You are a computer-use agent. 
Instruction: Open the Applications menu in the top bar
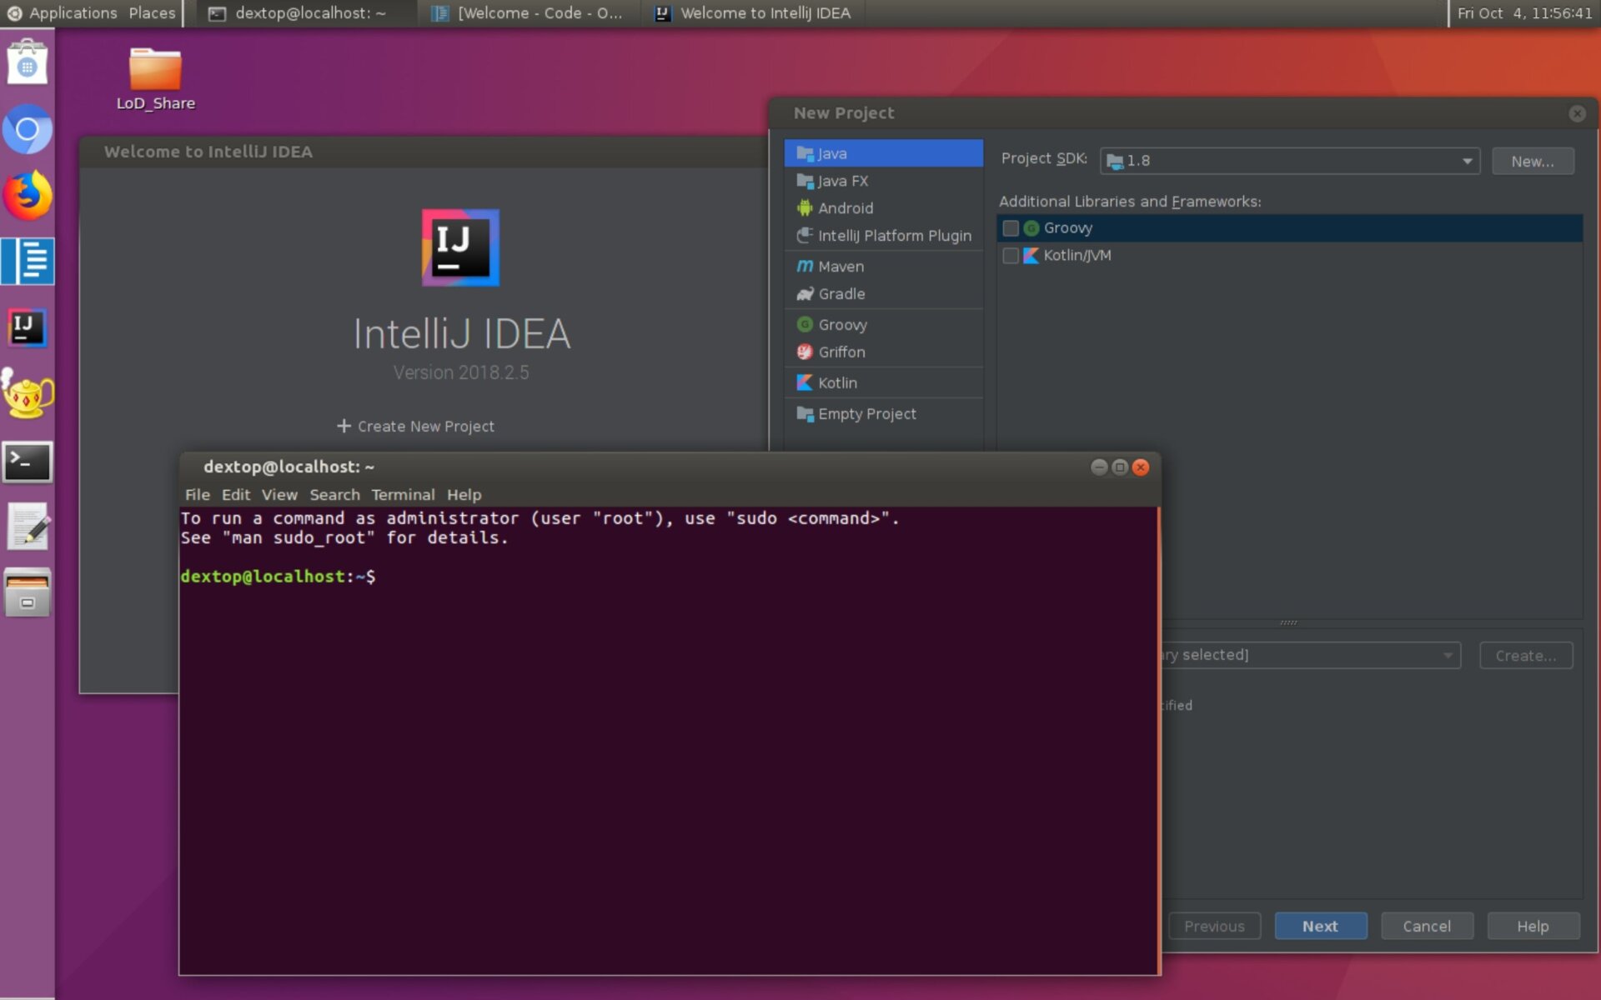(x=71, y=12)
